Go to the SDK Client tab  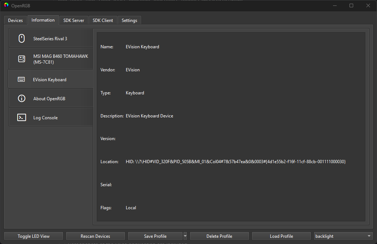coord(103,20)
